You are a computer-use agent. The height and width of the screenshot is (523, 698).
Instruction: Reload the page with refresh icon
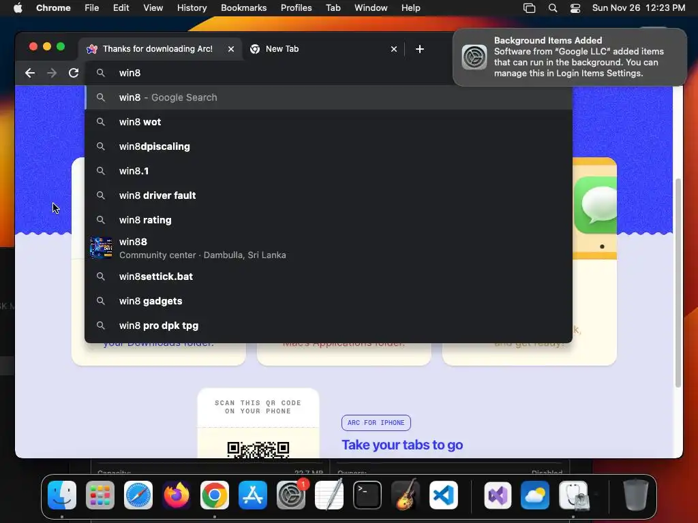pos(74,73)
